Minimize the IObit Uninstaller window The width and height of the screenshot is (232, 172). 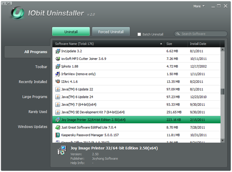[213, 6]
